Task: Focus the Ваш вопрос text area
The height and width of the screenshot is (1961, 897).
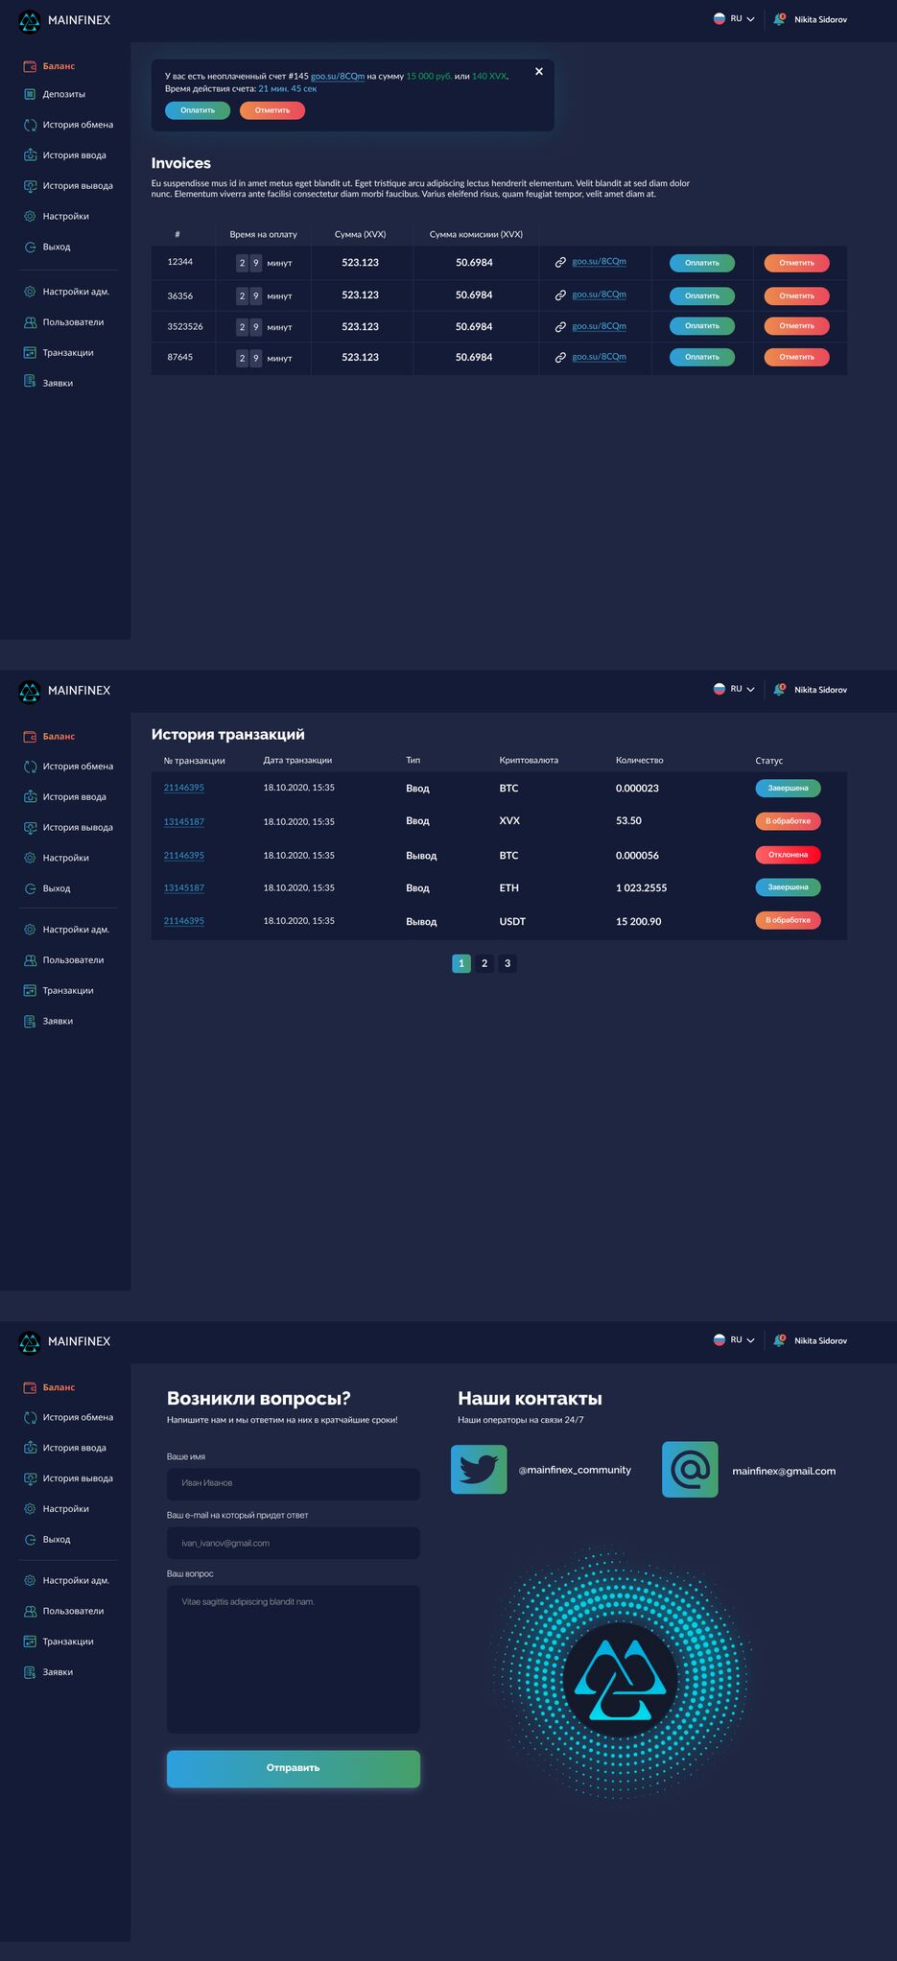Action: [x=293, y=1659]
